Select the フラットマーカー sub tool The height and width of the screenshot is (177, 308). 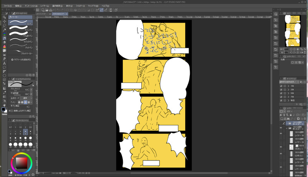pyautogui.click(x=20, y=52)
